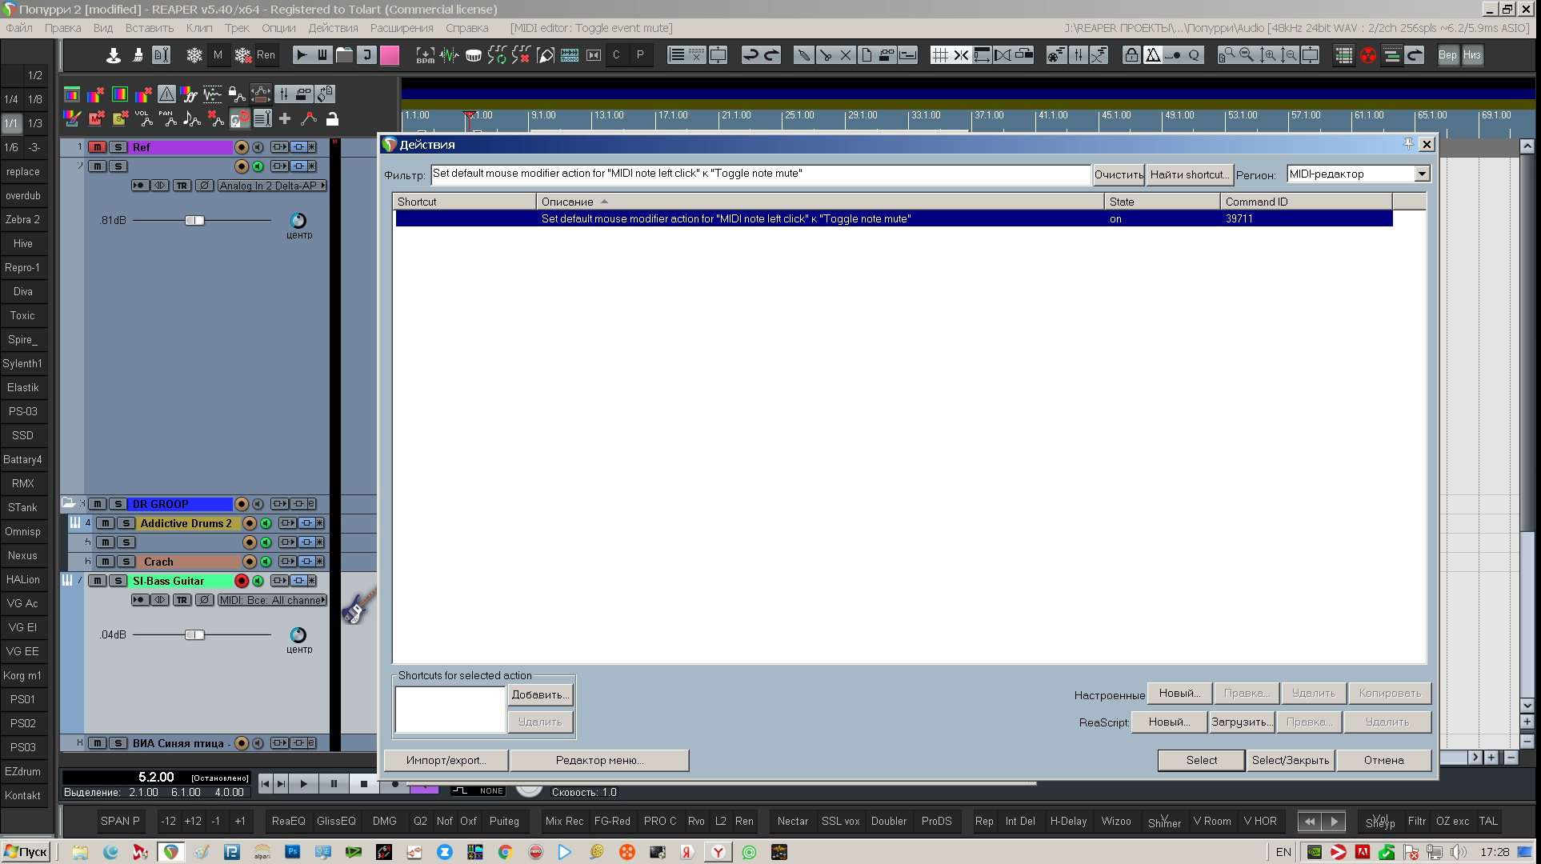The image size is (1541, 864).
Task: Click the Очистить filter button
Action: pyautogui.click(x=1118, y=174)
